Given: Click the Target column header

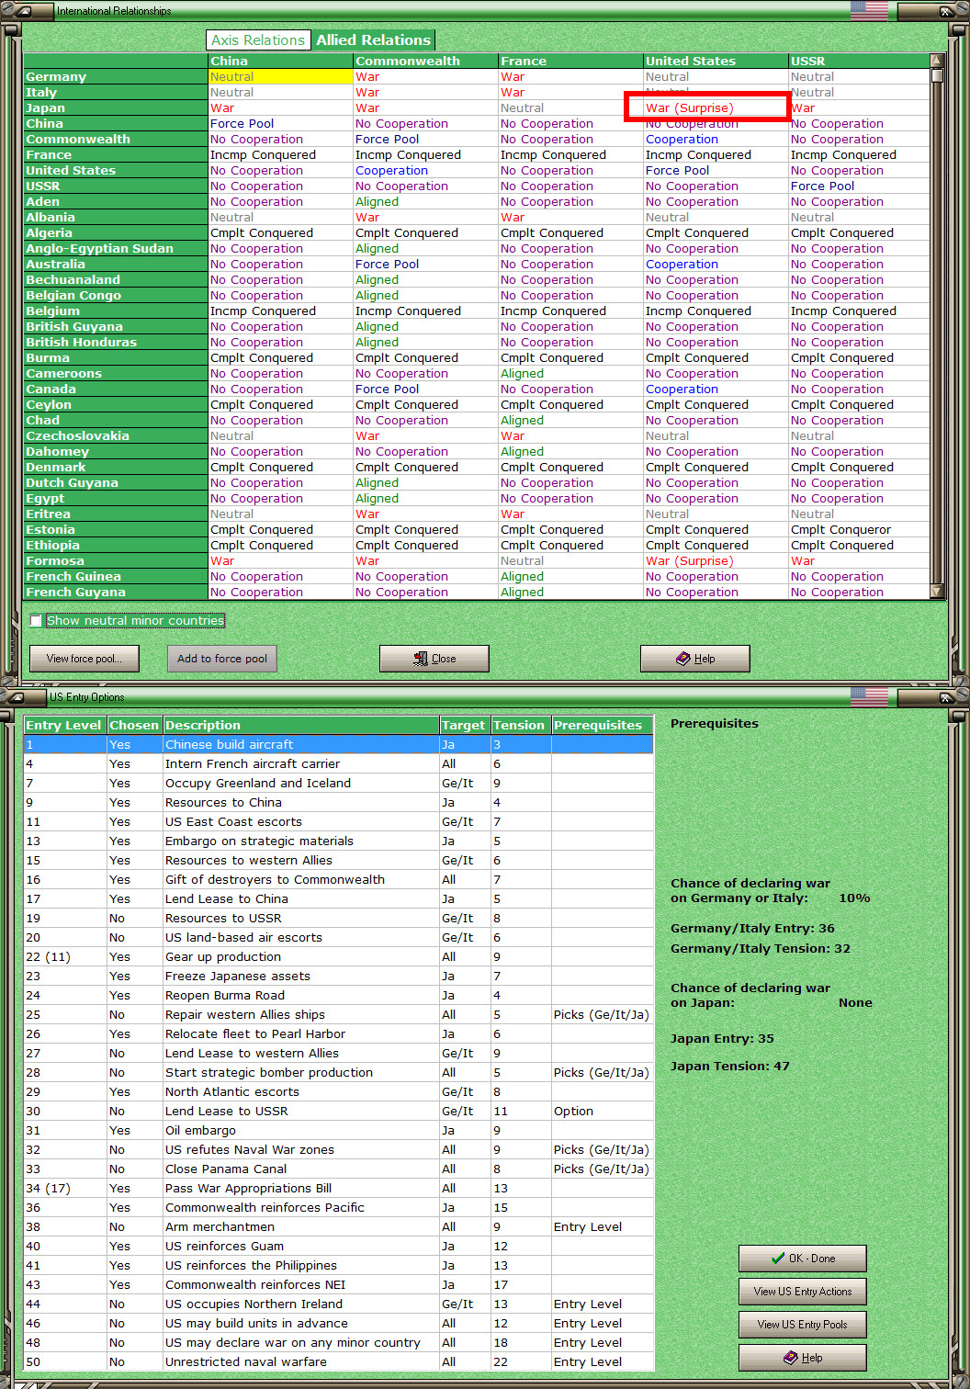Looking at the screenshot, I should click(x=465, y=726).
